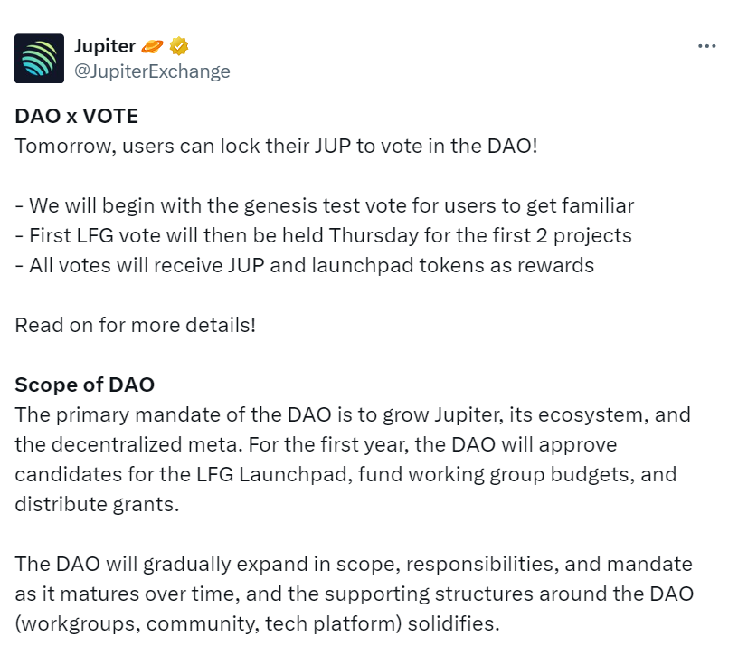
Task: Click "Read on for more details!" text
Action: (135, 324)
